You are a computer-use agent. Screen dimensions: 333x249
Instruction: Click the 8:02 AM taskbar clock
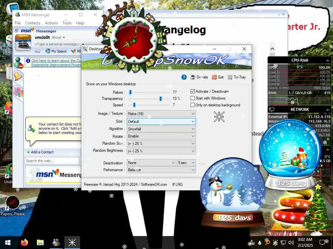tap(305, 243)
